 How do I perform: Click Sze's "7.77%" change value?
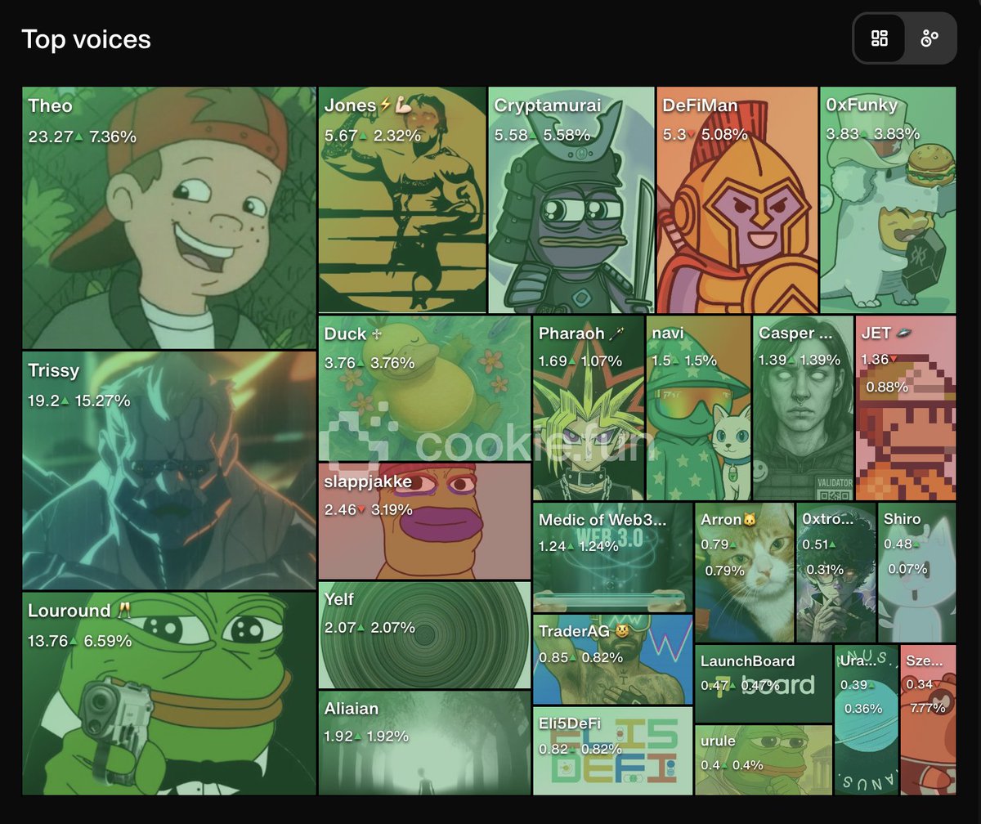click(927, 708)
